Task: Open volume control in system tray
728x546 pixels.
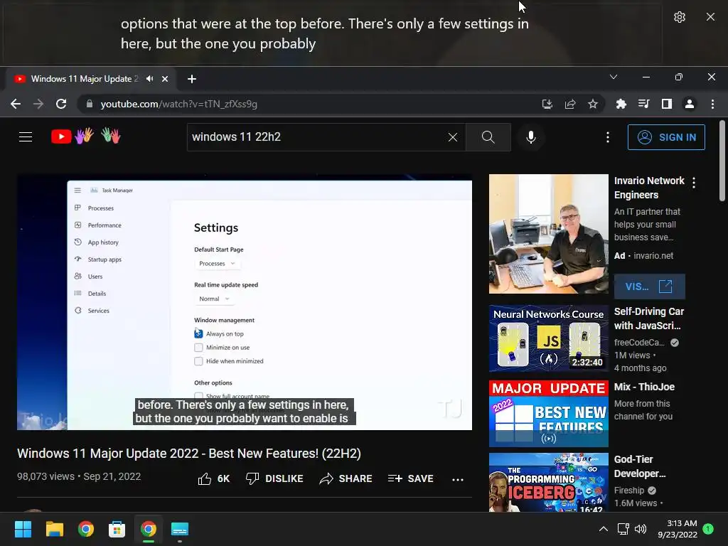Action: pos(641,529)
